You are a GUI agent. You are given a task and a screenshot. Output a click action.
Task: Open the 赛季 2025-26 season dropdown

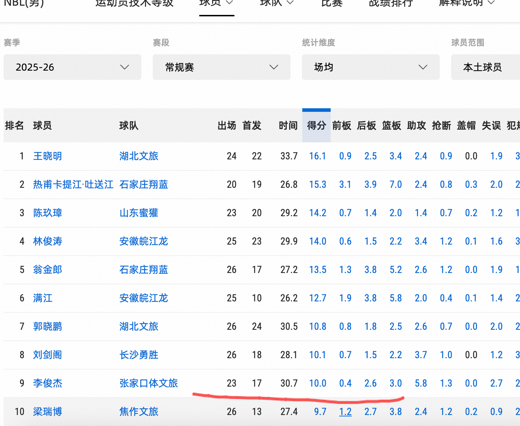click(72, 67)
